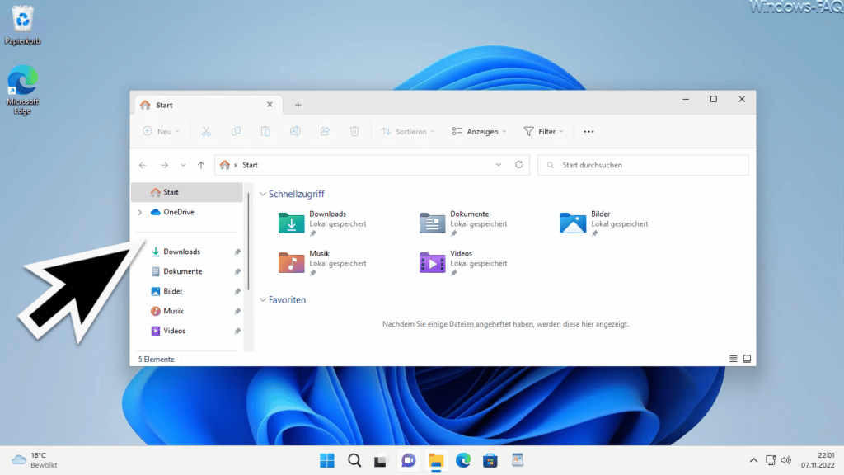This screenshot has width=844, height=475.
Task: Click the Start breadcrumb in address bar
Action: (250, 165)
